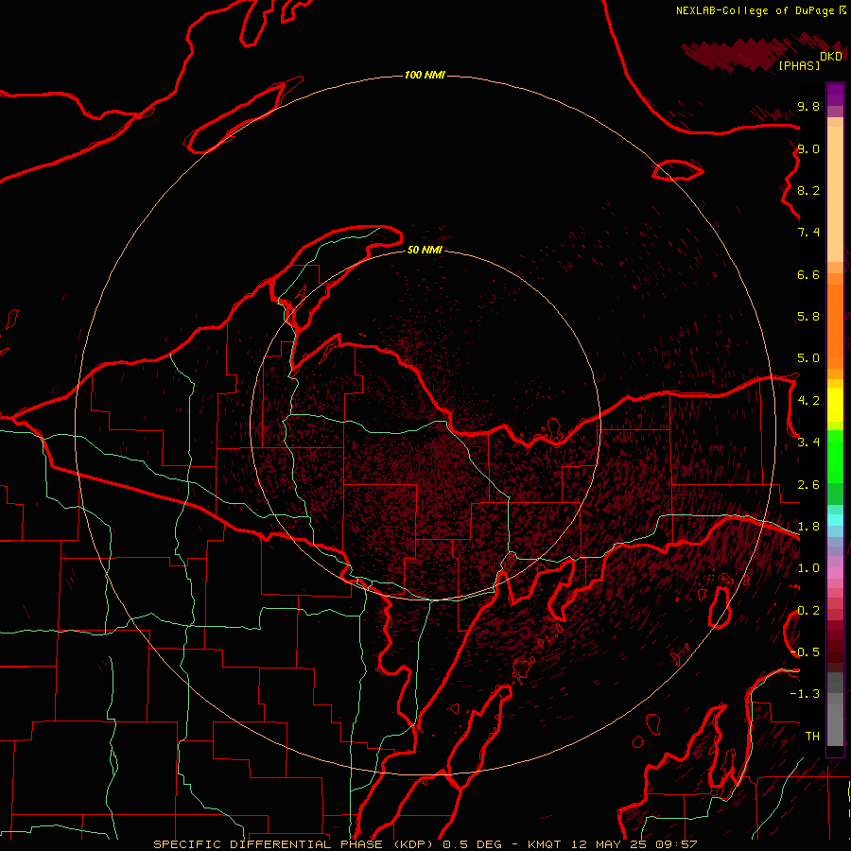This screenshot has height=851, width=851.
Task: Pick the yellow segment of the color bar
Action: click(x=835, y=404)
